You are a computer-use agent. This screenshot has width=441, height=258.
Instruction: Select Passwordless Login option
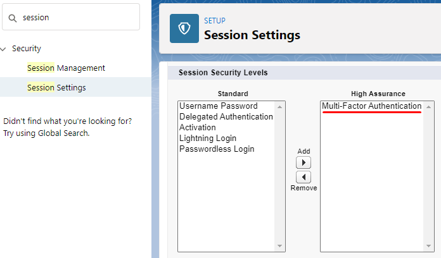216,149
